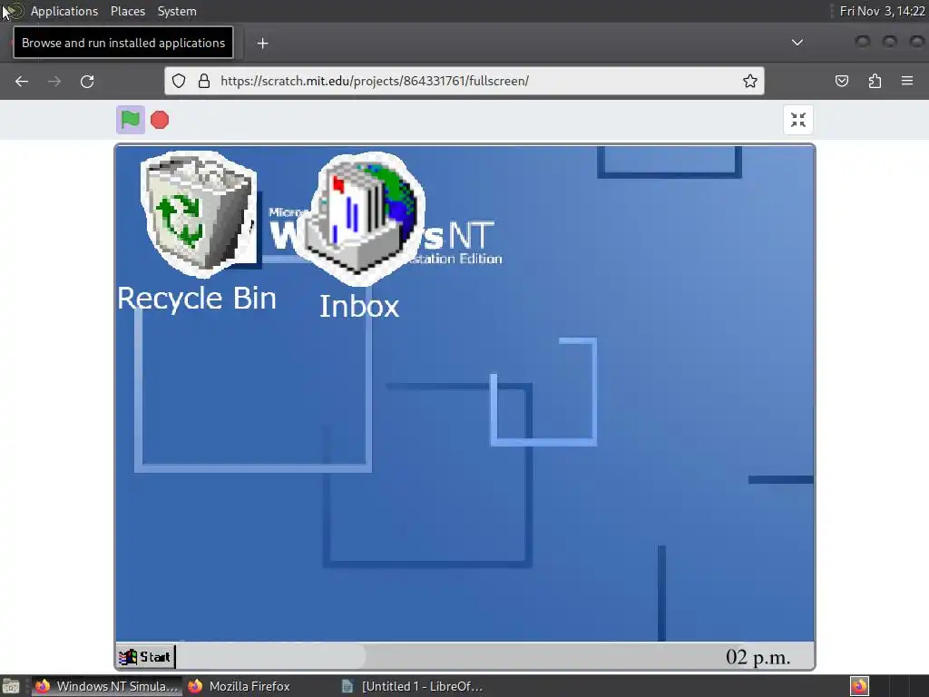List all tabs dropdown arrow

pyautogui.click(x=797, y=43)
